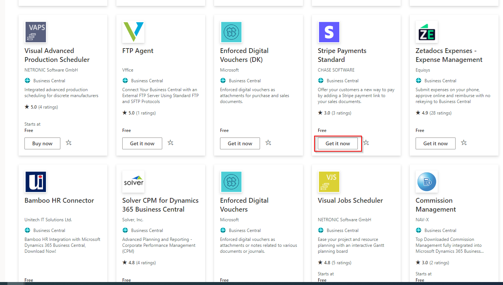Screen dimensions: 503x285
Task: Favorite Visual Advanced Production Scheduler with star
Action: point(69,143)
